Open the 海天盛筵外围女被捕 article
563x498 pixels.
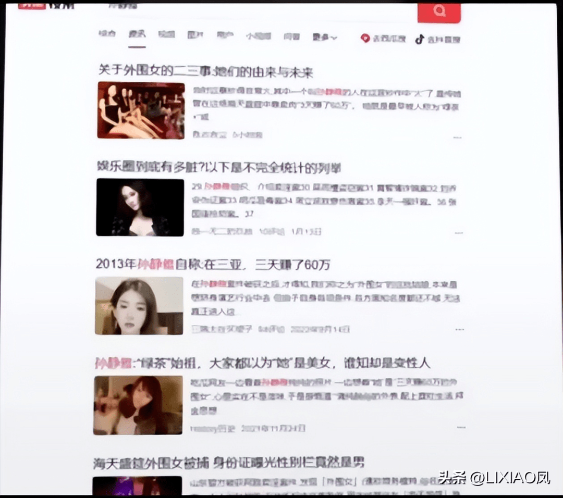(x=229, y=463)
